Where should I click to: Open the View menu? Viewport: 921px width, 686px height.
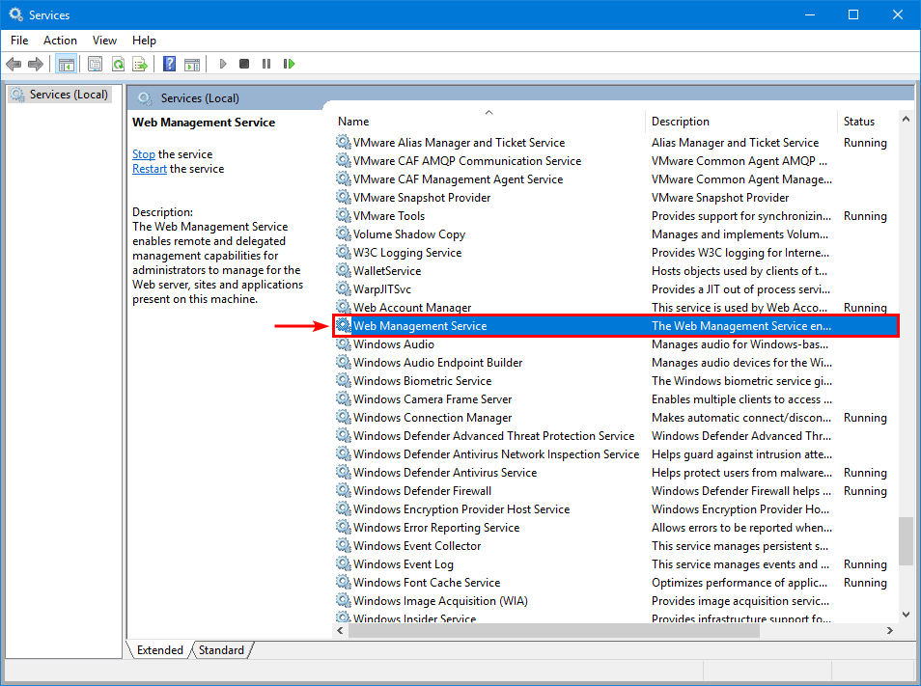pyautogui.click(x=104, y=40)
